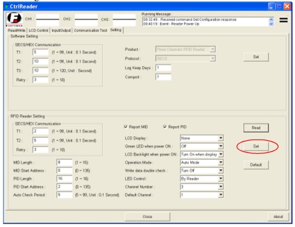Click Software Setting Retry input field
Viewport: 295px width, 227px height.
(x=41, y=80)
